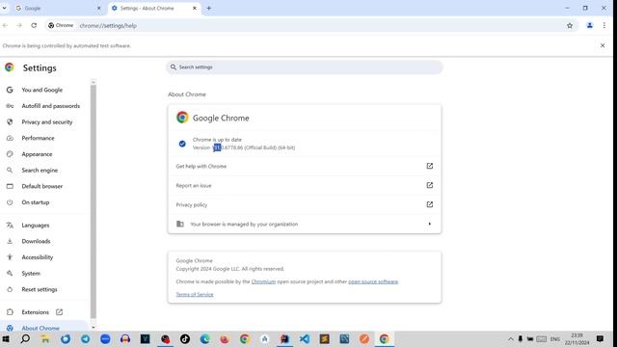Open Microsoft Edge from taskbar
This screenshot has height=347, width=617.
coord(204,338)
